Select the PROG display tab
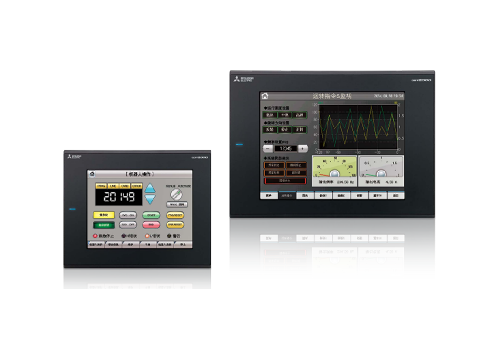This screenshot has width=497, height=359. (x=101, y=186)
